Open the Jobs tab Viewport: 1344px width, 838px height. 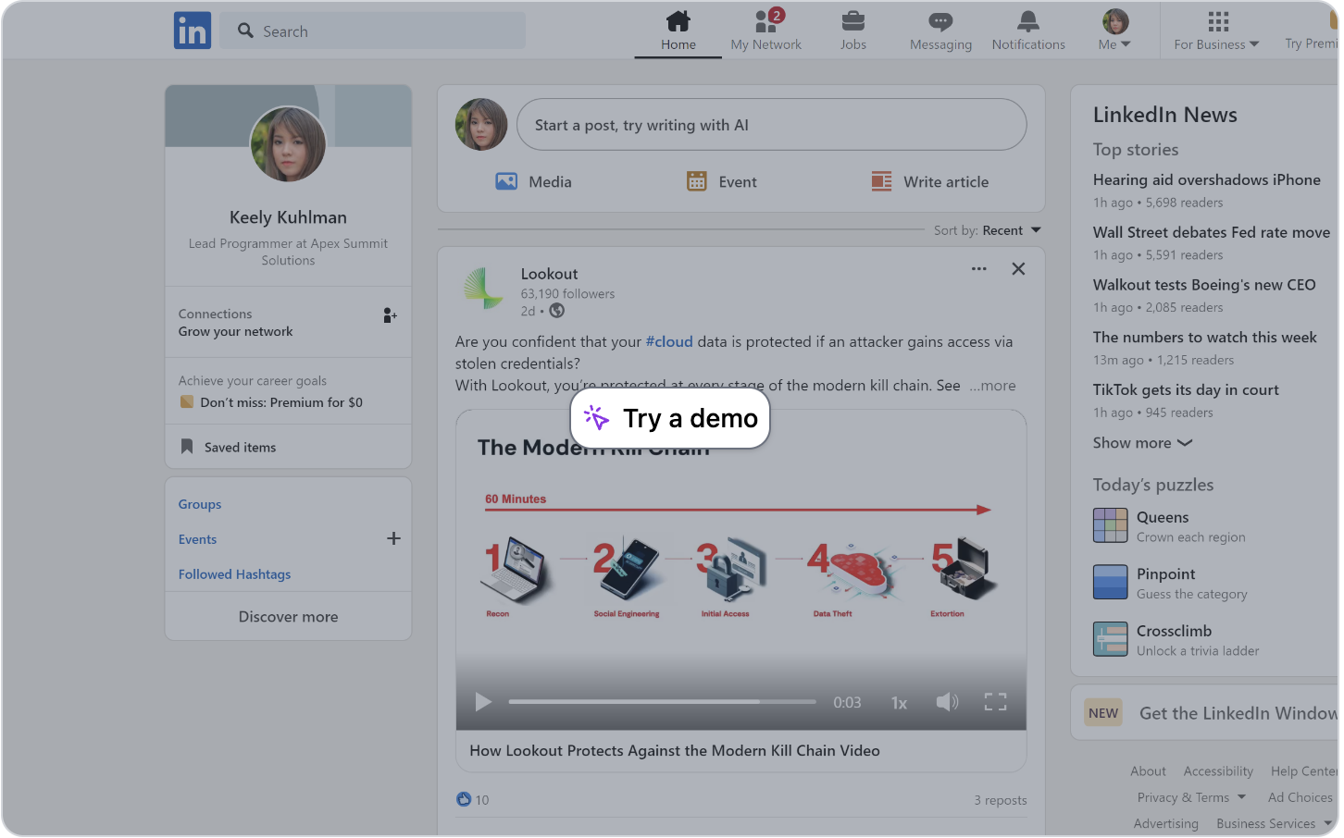click(852, 31)
